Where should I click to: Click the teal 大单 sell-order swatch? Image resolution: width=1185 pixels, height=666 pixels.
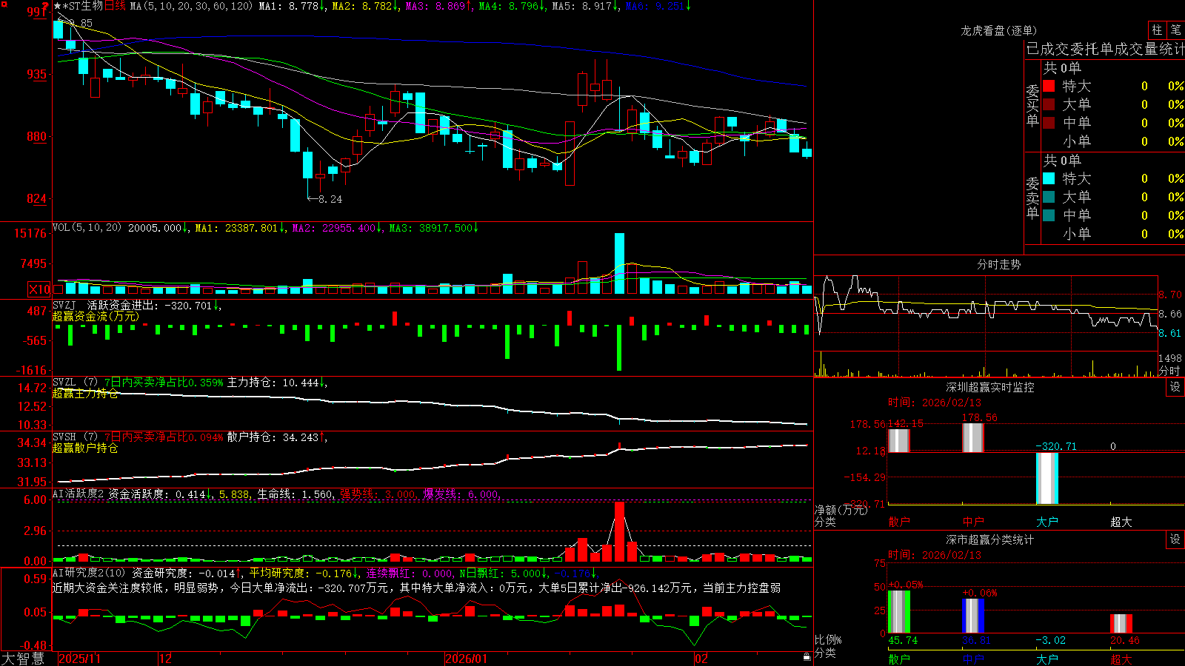click(1049, 197)
